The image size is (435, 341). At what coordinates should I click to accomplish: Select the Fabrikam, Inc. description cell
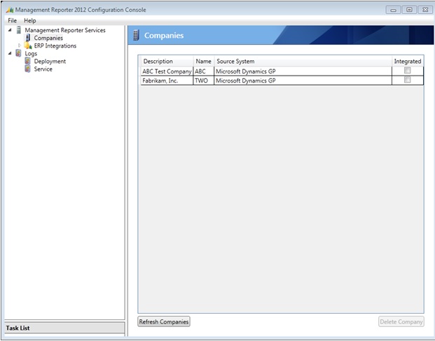tap(167, 81)
